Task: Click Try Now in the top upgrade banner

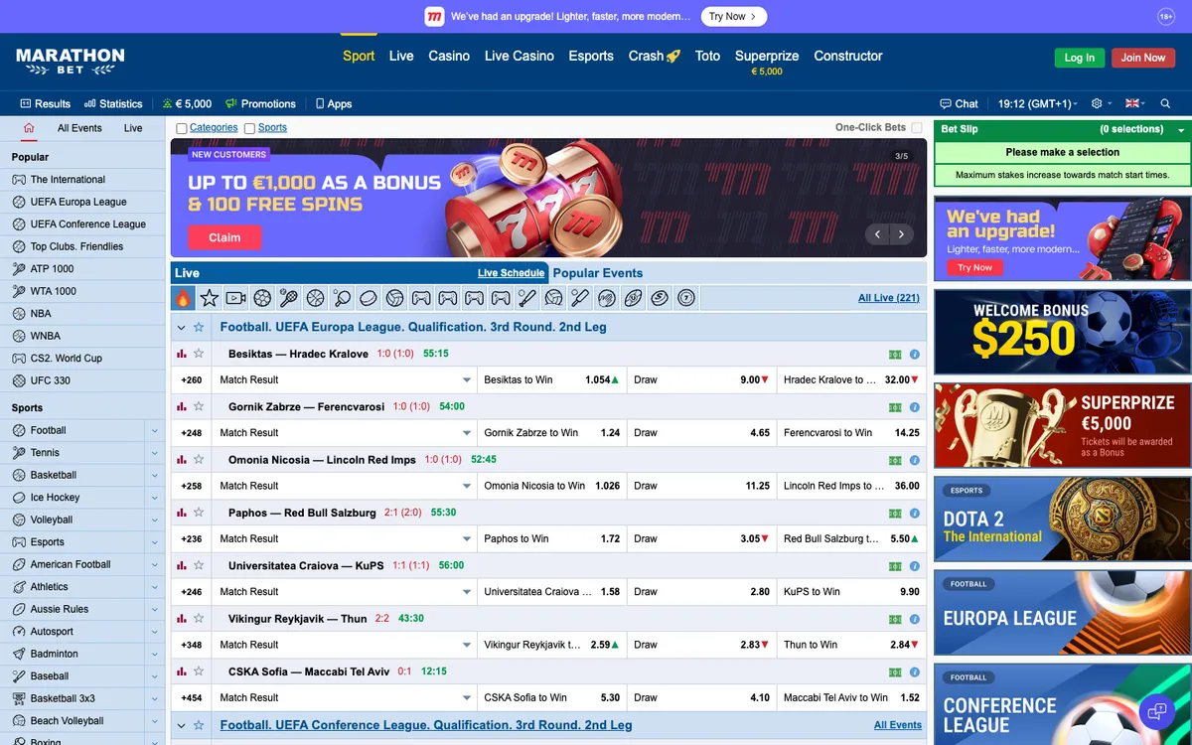Action: (x=733, y=17)
